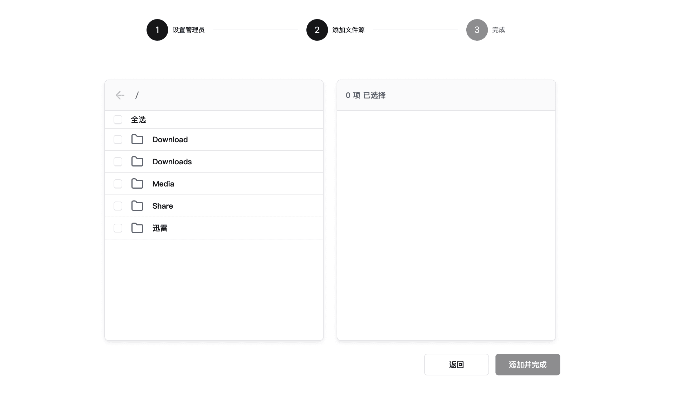Image resolution: width=674 pixels, height=393 pixels.
Task: Click step 2 添加文件源 circle
Action: tap(317, 30)
